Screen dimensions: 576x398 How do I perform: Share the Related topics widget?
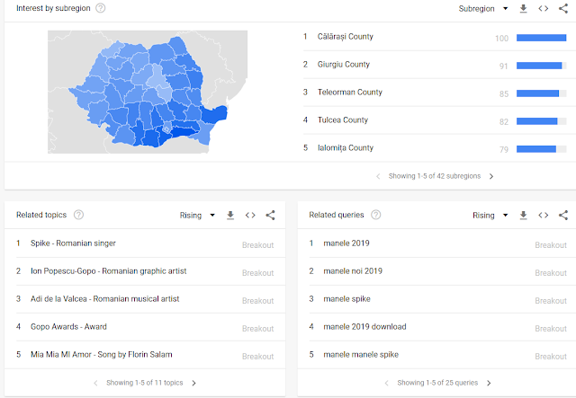(x=270, y=215)
